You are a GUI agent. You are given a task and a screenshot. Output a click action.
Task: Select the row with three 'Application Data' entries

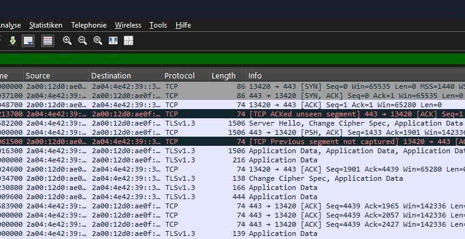232,151
